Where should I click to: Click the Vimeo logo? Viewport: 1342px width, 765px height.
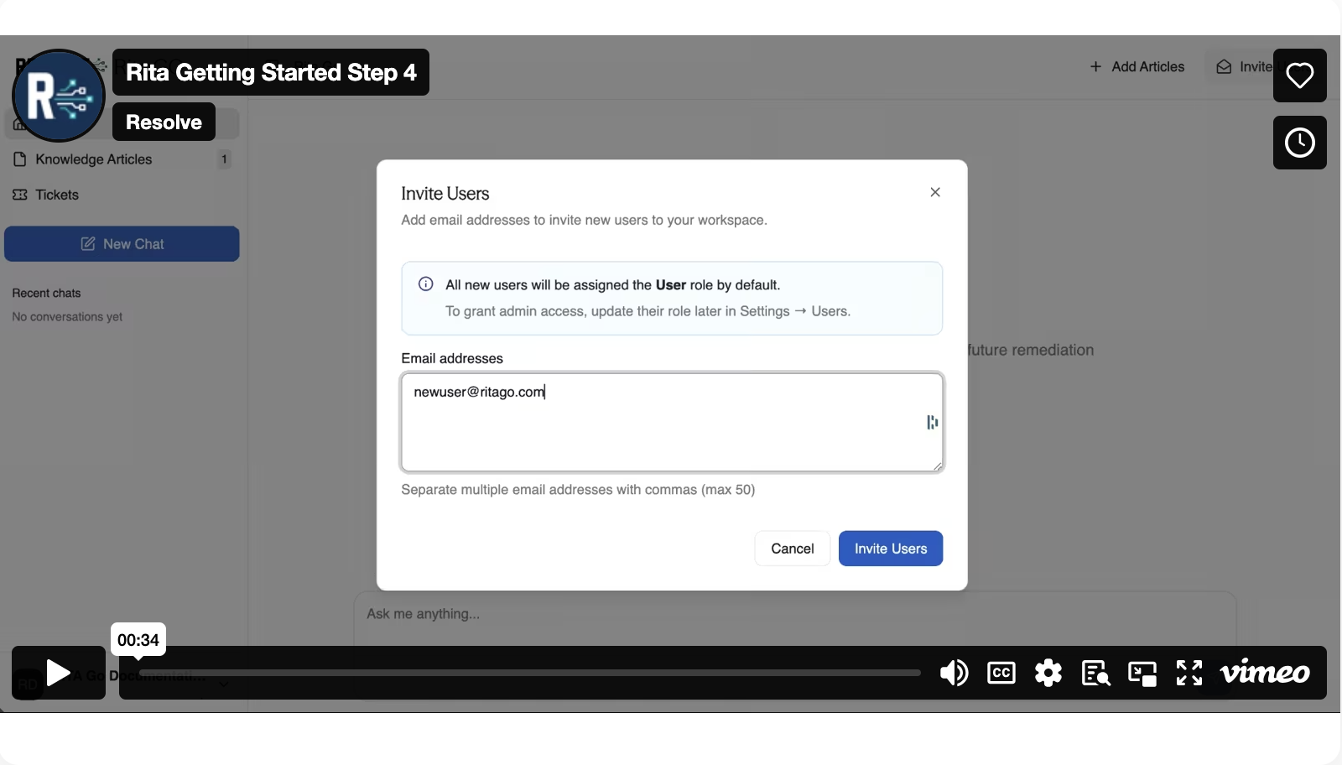1265,673
